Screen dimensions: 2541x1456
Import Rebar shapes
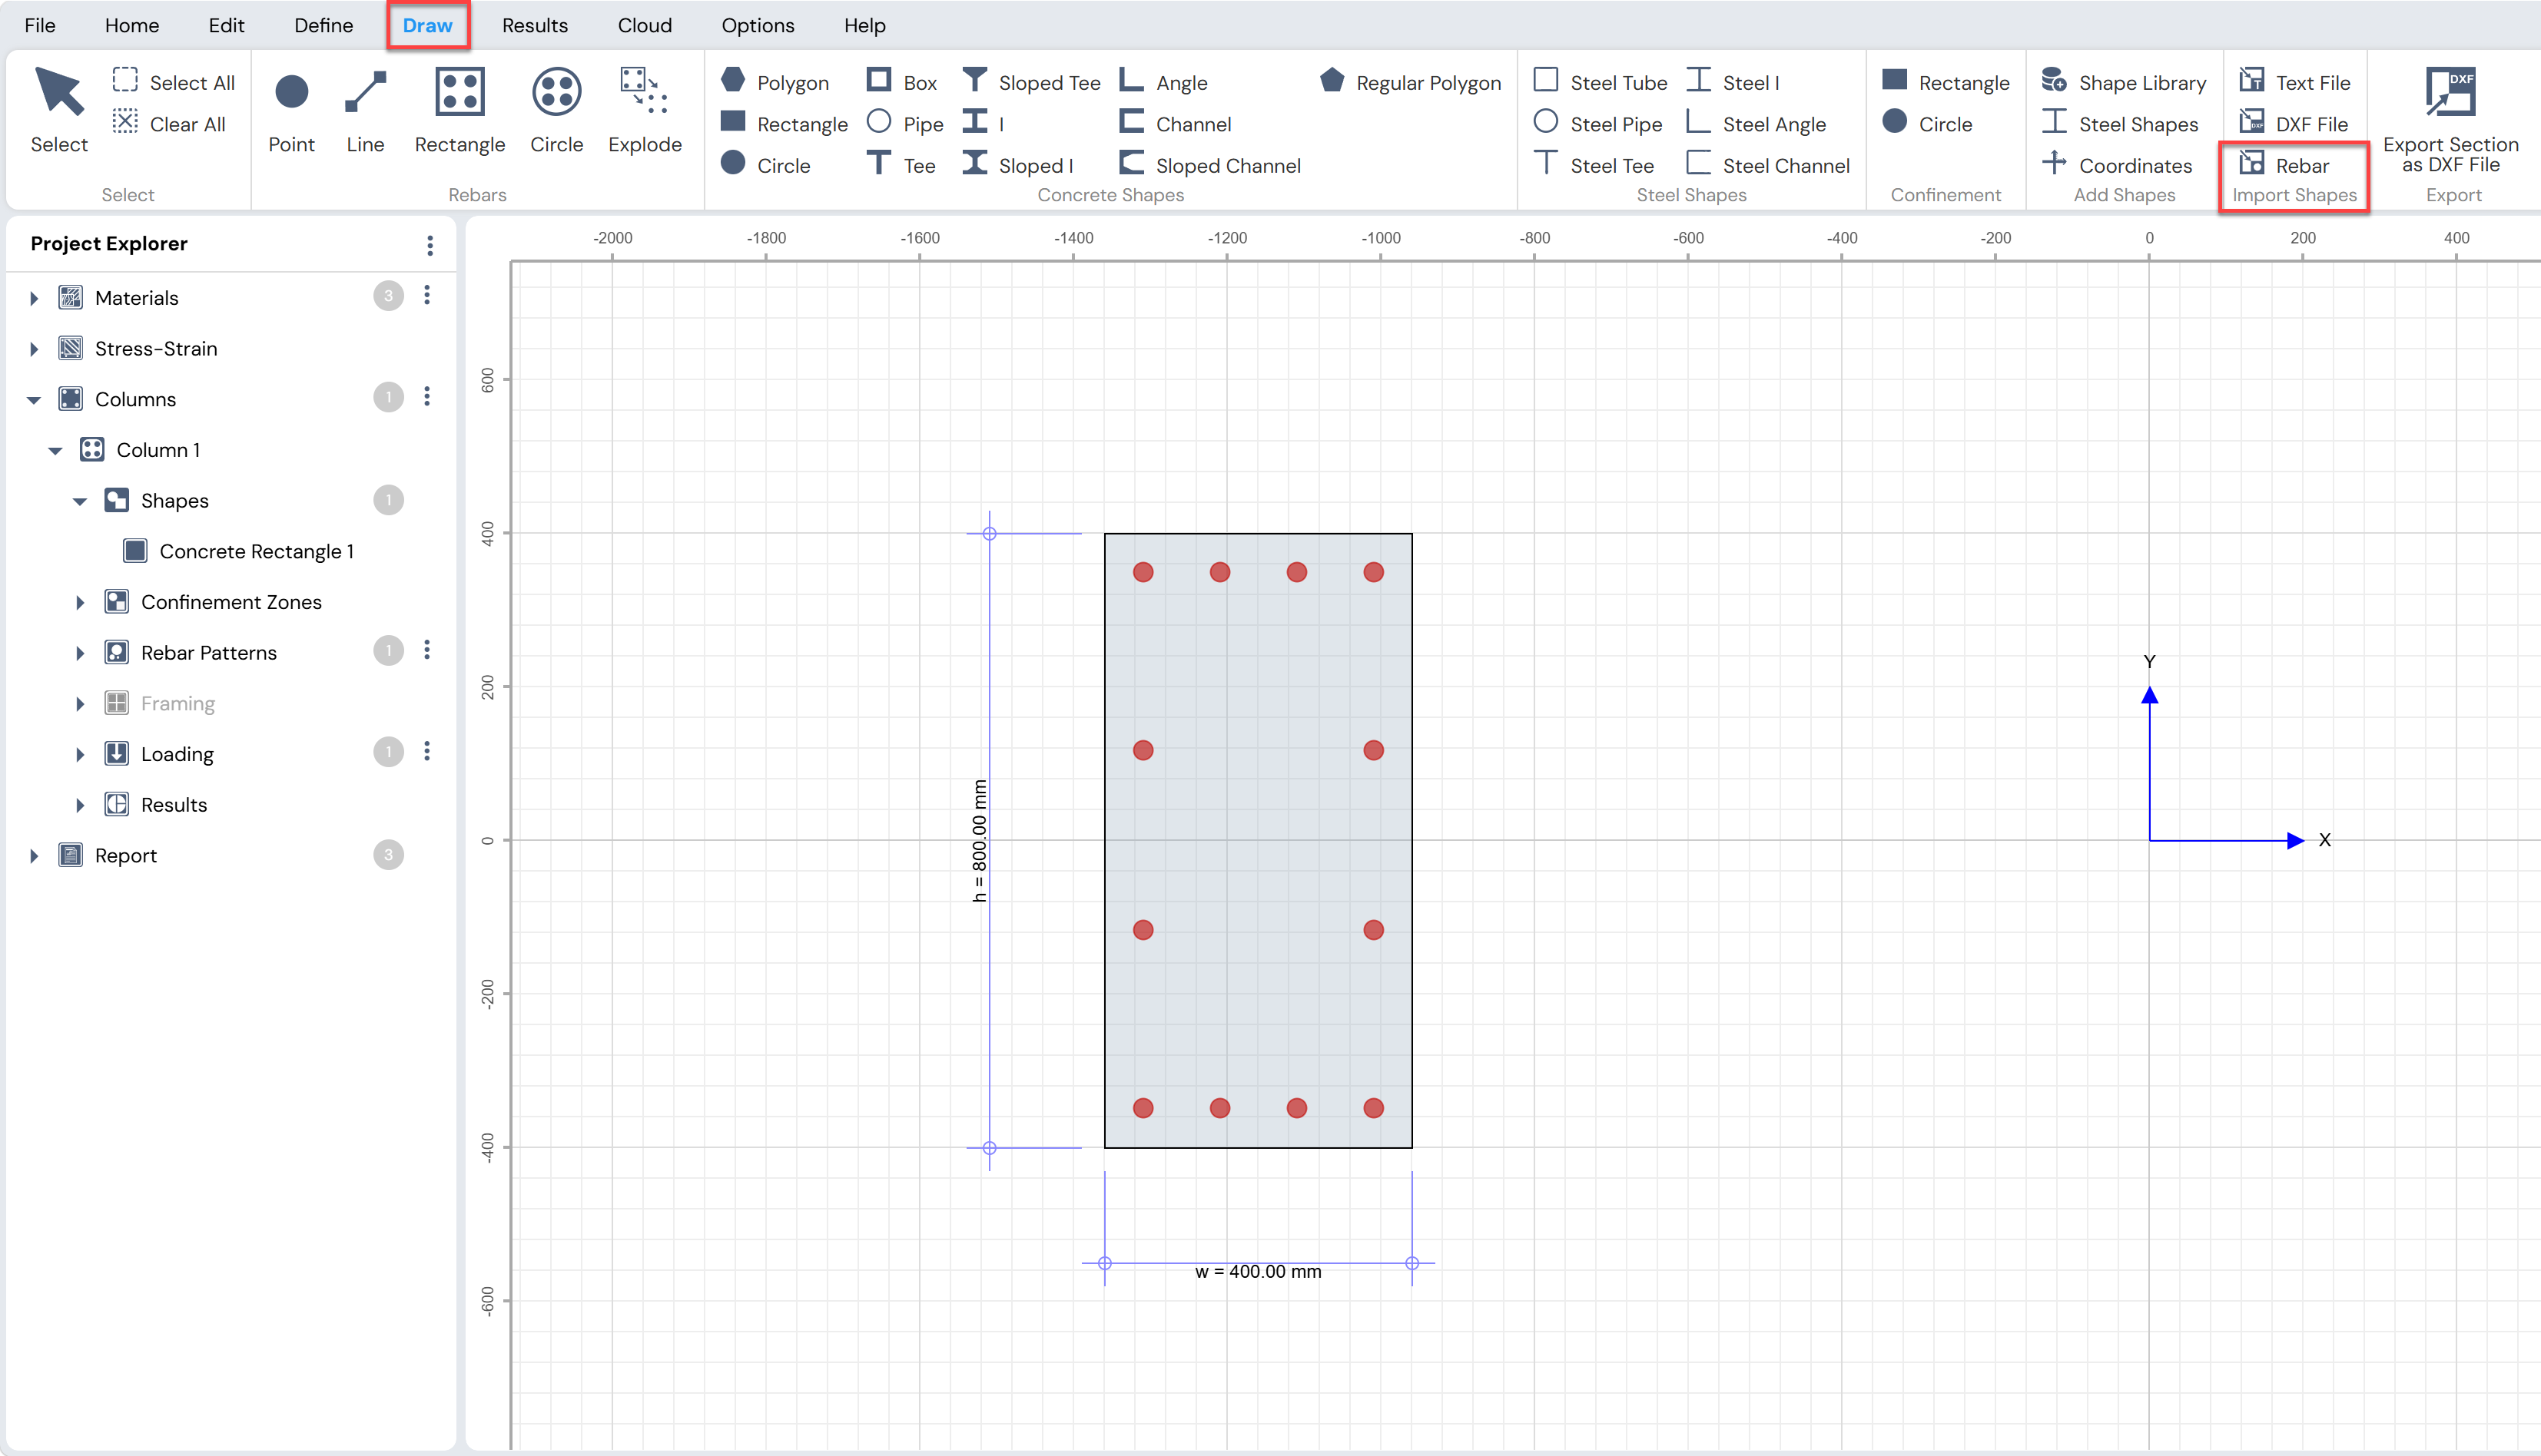pos(2285,165)
